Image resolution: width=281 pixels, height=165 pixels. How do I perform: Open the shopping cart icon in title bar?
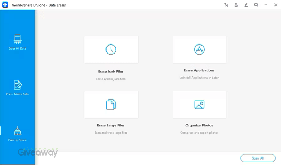tap(226, 5)
